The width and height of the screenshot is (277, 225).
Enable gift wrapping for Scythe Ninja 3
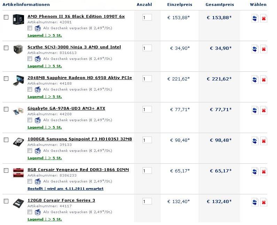point(30,59)
